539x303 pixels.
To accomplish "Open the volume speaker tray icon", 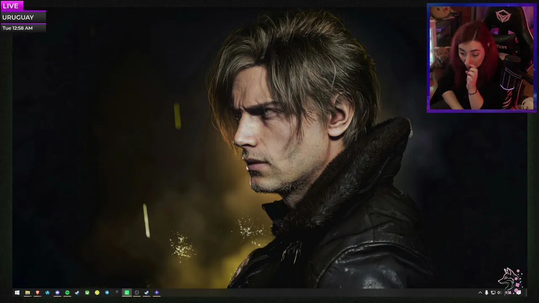I will tap(499, 292).
